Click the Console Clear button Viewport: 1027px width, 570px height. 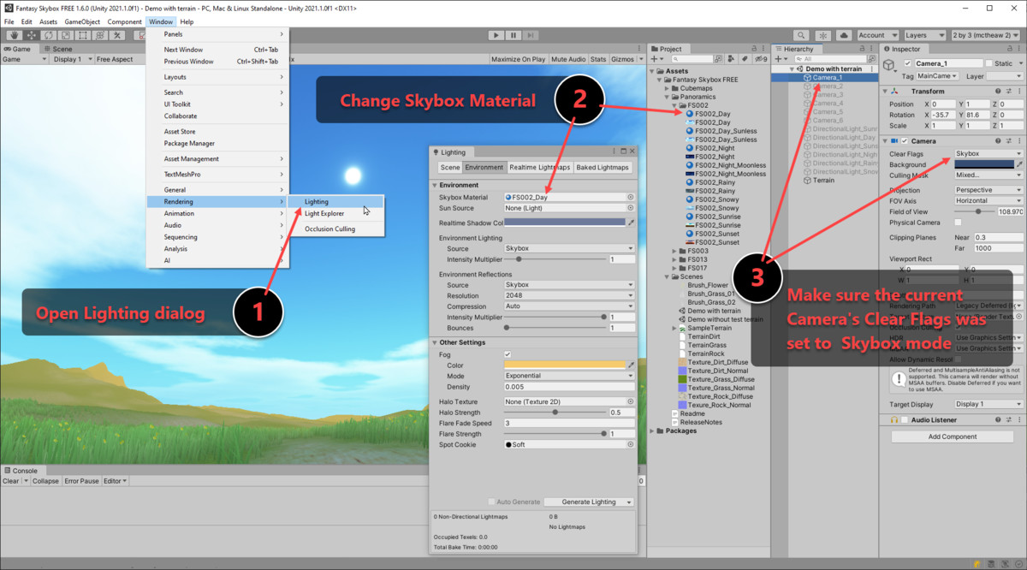pos(11,481)
